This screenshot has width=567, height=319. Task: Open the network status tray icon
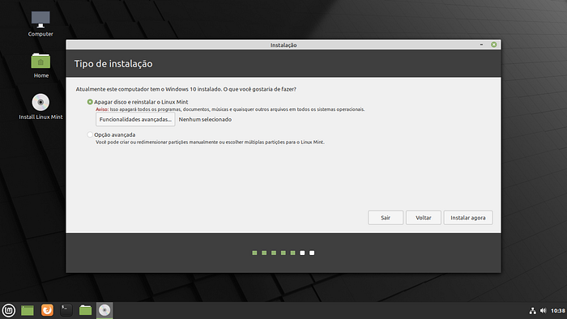click(x=533, y=311)
